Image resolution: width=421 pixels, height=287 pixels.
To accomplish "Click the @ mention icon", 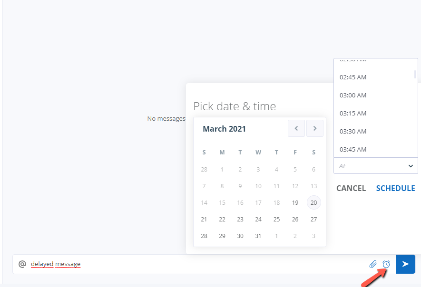I will [22, 264].
